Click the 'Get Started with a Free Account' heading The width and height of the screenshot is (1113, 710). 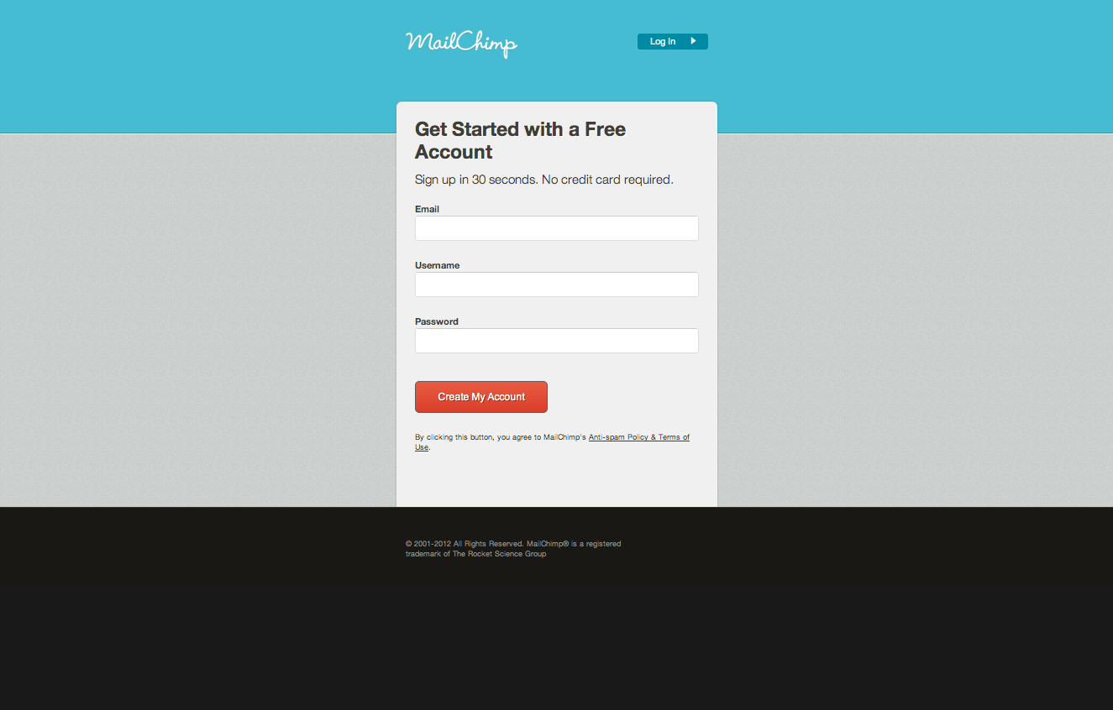(x=520, y=140)
